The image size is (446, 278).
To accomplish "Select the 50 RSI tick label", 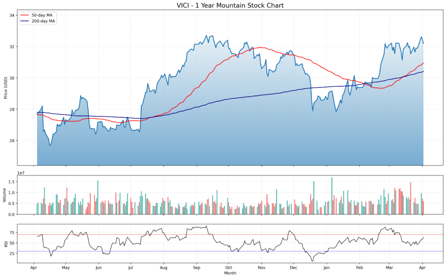I will tap(12, 243).
